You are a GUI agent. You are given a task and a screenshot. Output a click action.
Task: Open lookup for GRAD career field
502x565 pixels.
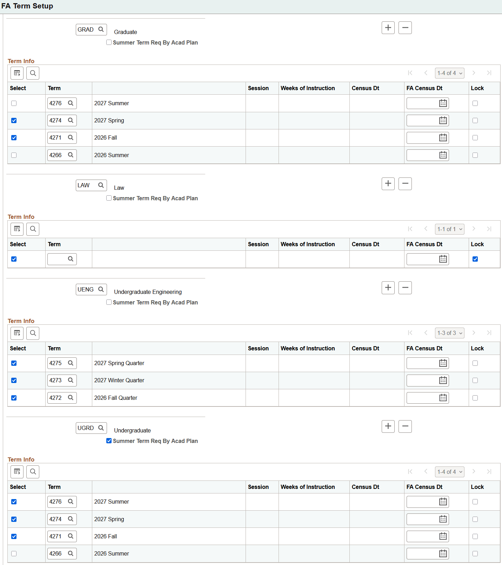pyautogui.click(x=101, y=29)
